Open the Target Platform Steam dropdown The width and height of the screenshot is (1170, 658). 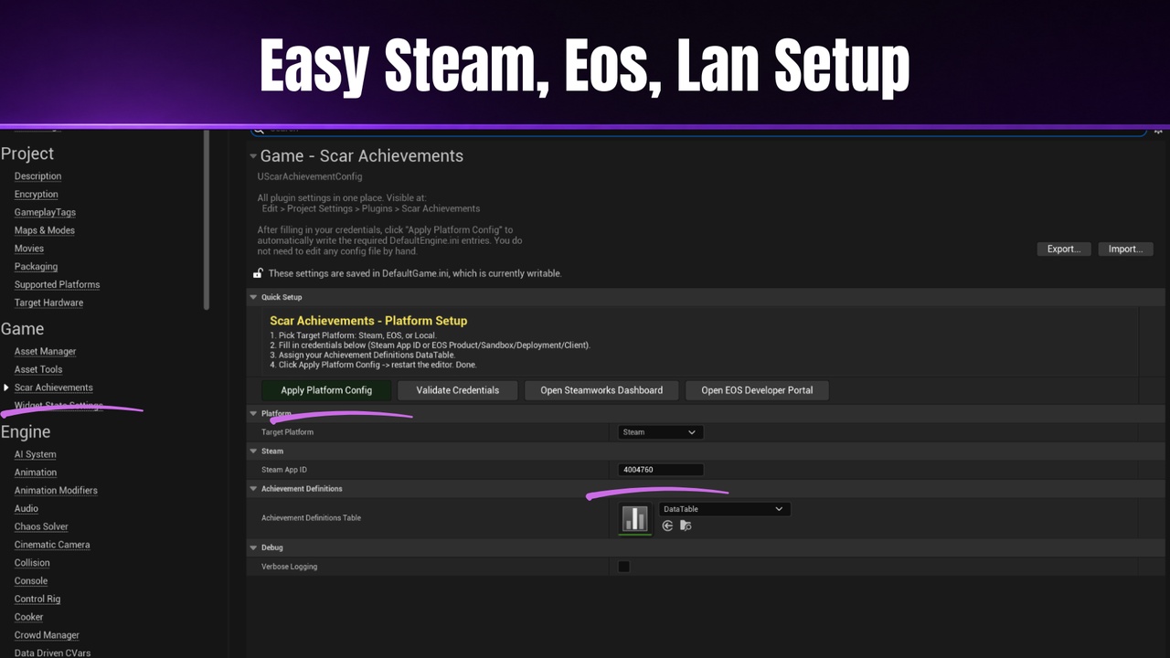point(661,432)
